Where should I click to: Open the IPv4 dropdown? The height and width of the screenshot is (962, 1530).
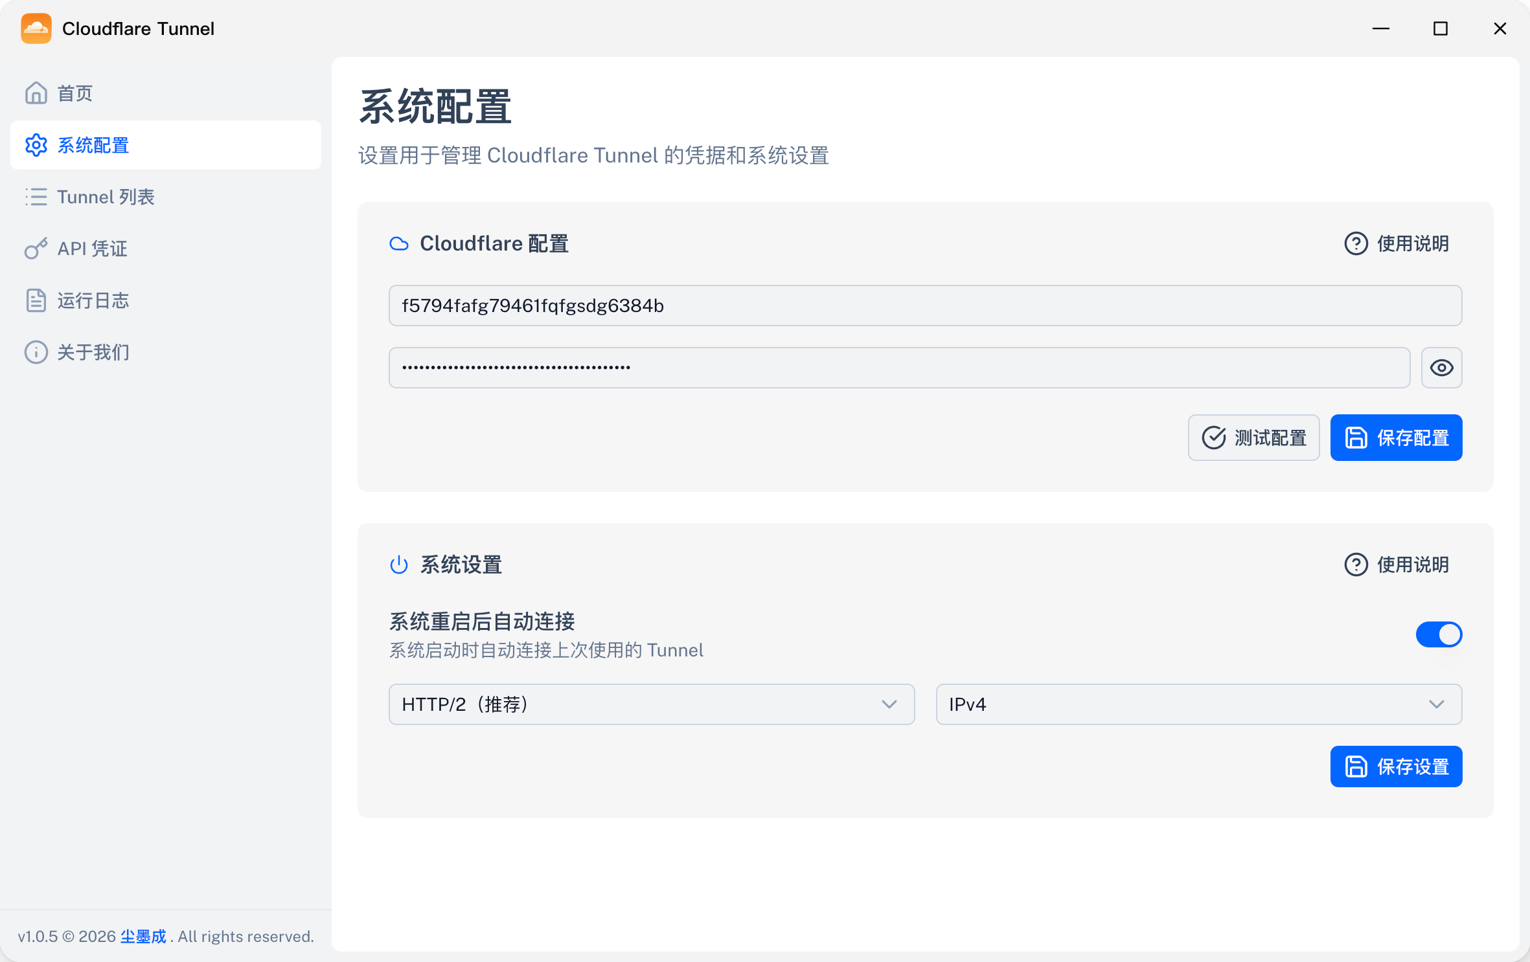click(x=1198, y=704)
